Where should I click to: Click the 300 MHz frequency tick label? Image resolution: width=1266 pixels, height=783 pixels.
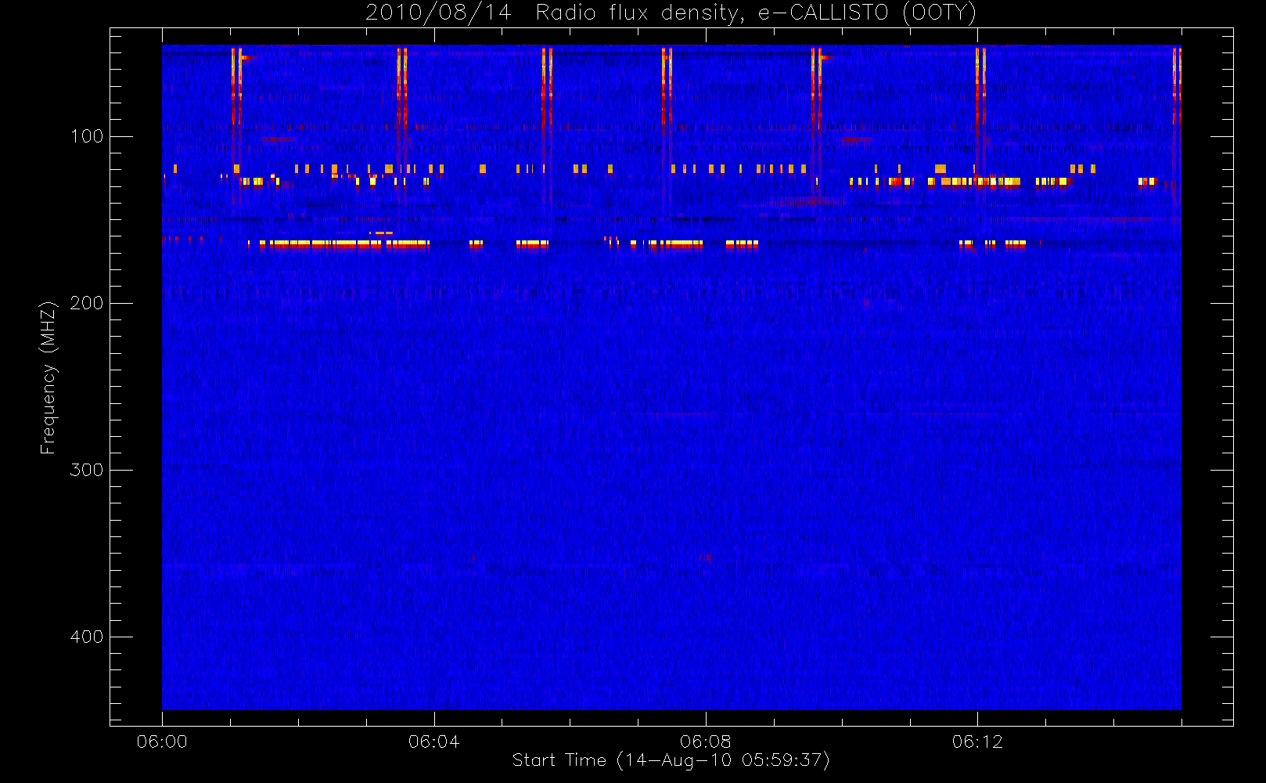(x=87, y=470)
